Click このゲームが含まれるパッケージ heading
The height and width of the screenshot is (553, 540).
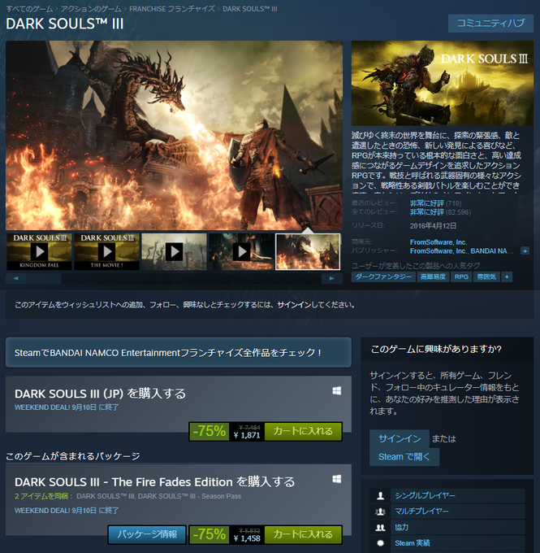[x=73, y=456]
